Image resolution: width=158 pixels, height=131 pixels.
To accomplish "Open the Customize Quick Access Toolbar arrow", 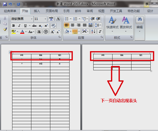I will pyautogui.click(x=26, y=4).
